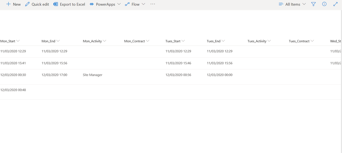Click the PowerApps menu label
This screenshot has width=342, height=153.
[x=105, y=4]
